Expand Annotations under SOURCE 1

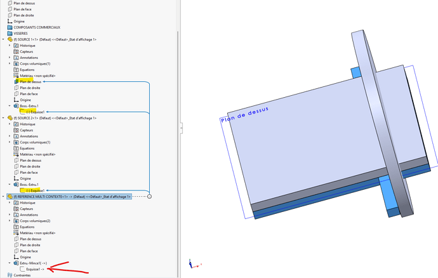(10, 58)
